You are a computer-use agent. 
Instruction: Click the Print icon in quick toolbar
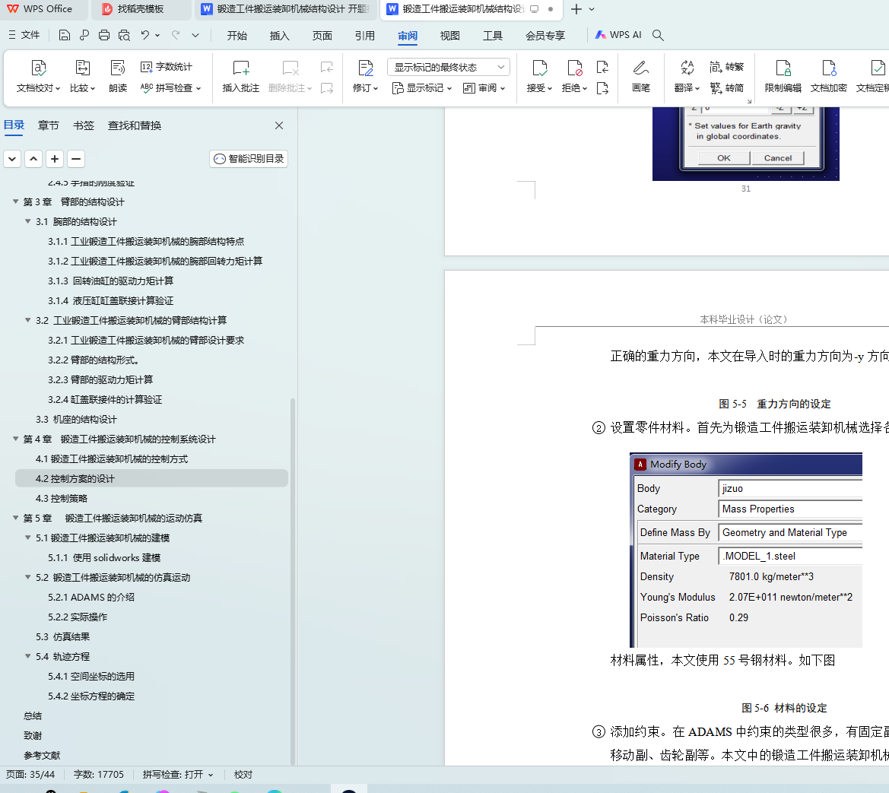point(103,35)
